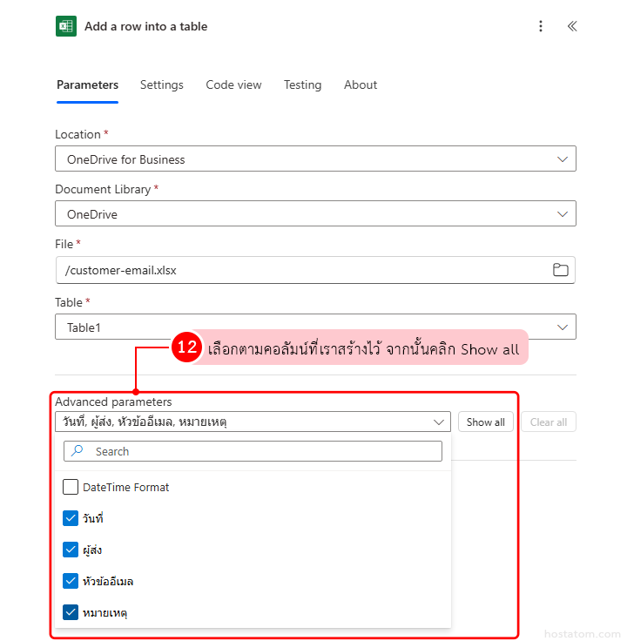
Task: Go to the Testing tab
Action: [x=302, y=84]
